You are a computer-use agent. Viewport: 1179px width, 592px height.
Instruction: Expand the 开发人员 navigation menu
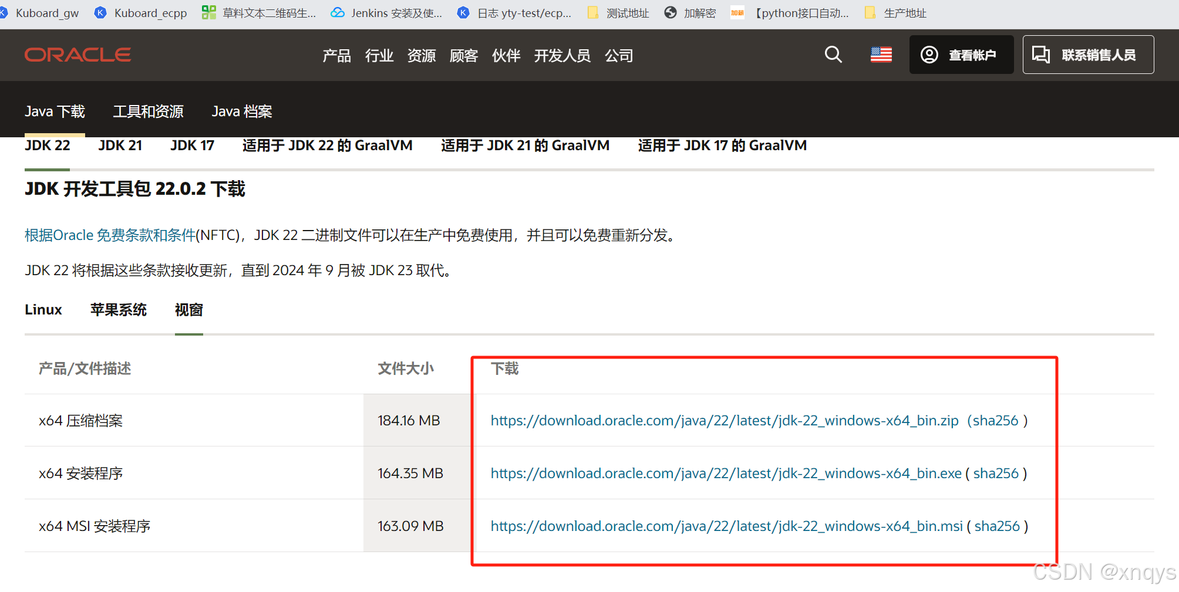(x=562, y=56)
